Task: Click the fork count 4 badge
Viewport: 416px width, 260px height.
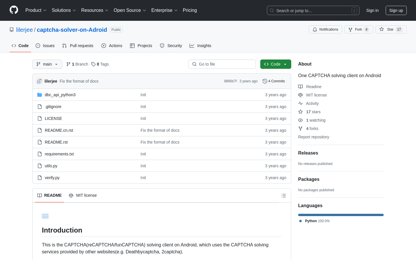Action: pos(366,29)
